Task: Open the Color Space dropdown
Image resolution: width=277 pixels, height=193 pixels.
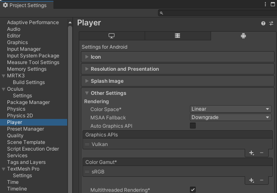Action: pos(231,109)
